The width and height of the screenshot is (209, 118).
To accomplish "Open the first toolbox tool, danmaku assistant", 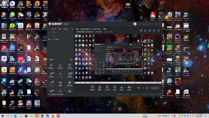I will (x=51, y=66).
